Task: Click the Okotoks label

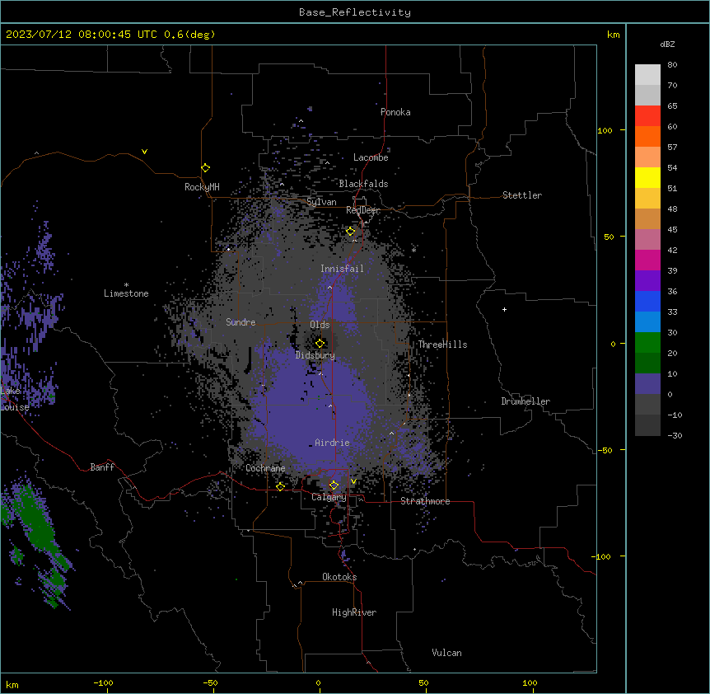Action: pos(339,577)
